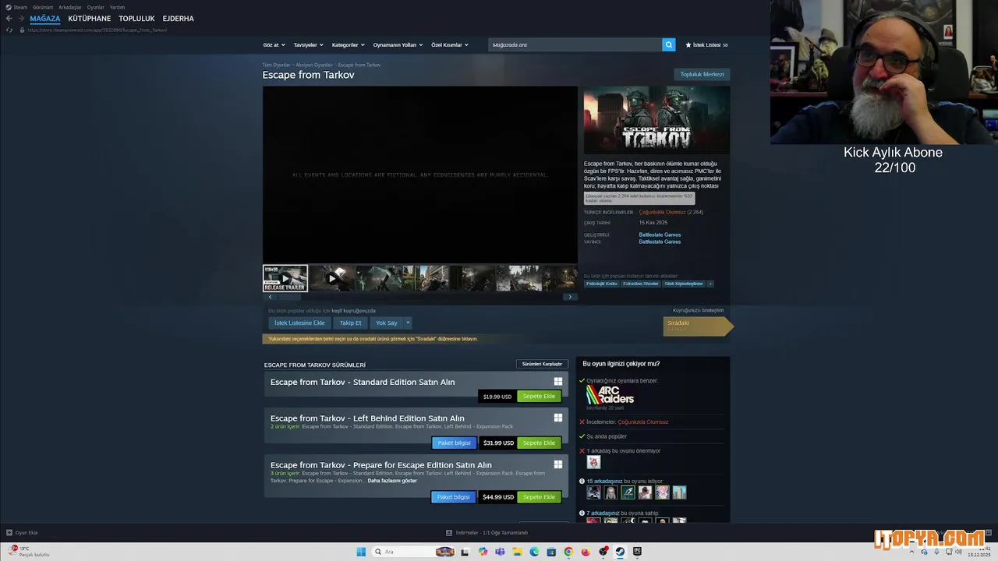Add Standard Edition to cart with Sepete Ekle

coord(539,396)
